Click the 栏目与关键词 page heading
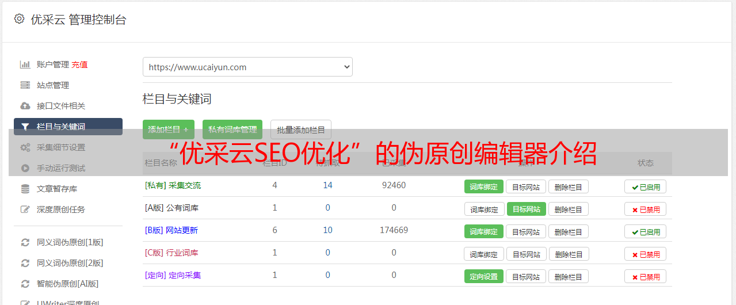This screenshot has height=305, width=736. coord(177,99)
